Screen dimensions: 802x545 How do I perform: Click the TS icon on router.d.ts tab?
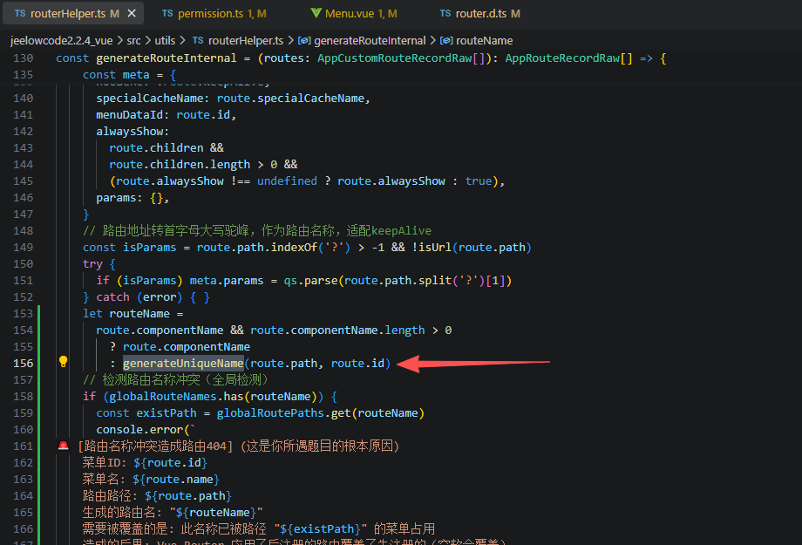click(445, 14)
